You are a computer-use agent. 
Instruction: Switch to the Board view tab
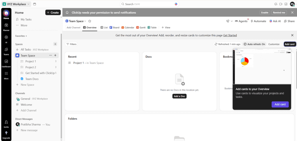115,28
